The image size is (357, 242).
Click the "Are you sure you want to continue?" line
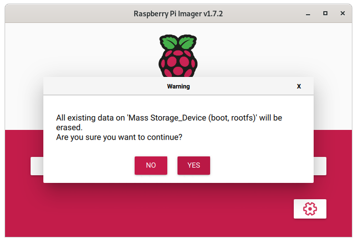(119, 138)
